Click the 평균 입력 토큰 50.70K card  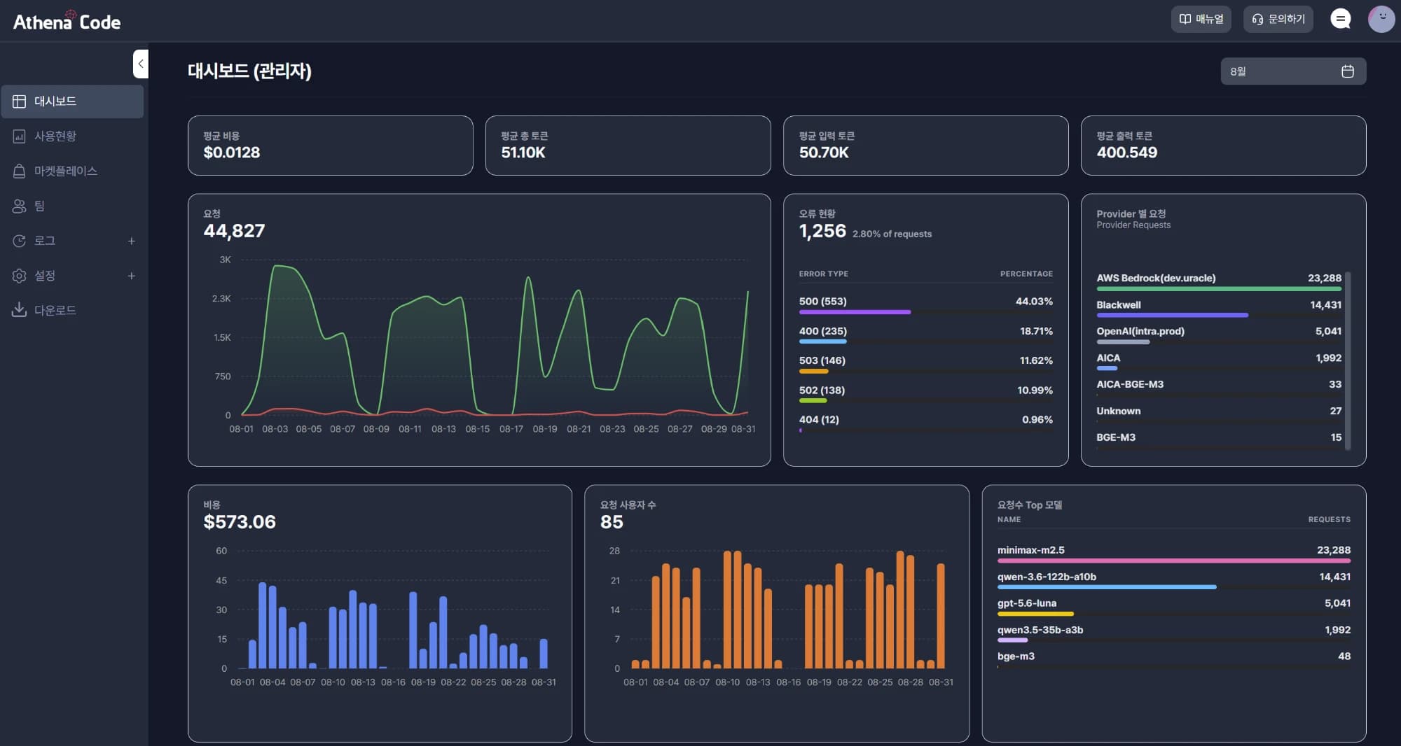(x=926, y=146)
